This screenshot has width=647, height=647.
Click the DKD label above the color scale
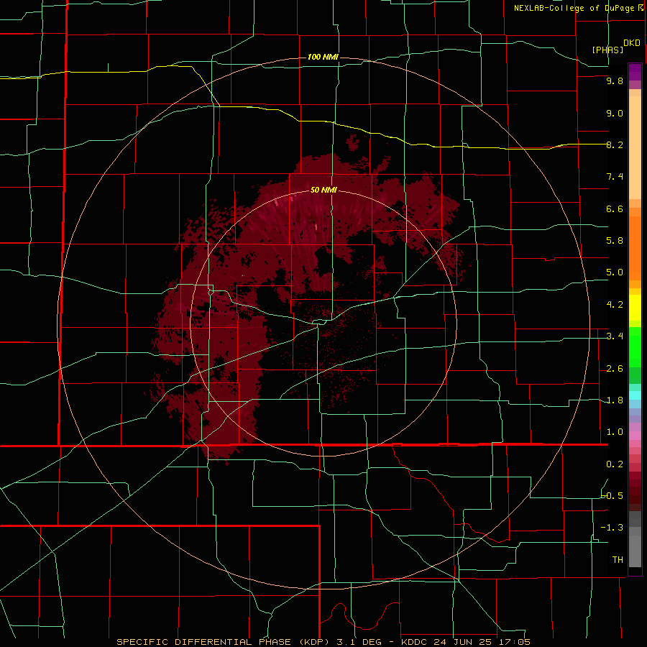pos(632,43)
